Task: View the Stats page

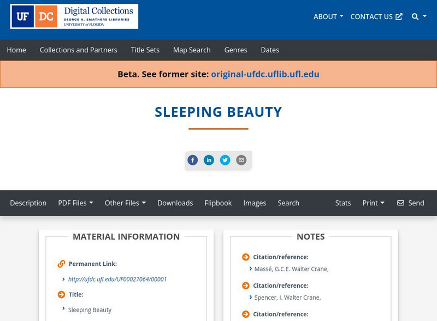Action: pos(342,203)
